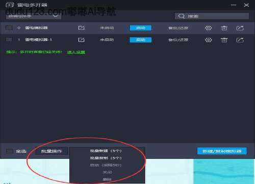Click share/export icon on 雷电模拟器-1 row

(240, 40)
